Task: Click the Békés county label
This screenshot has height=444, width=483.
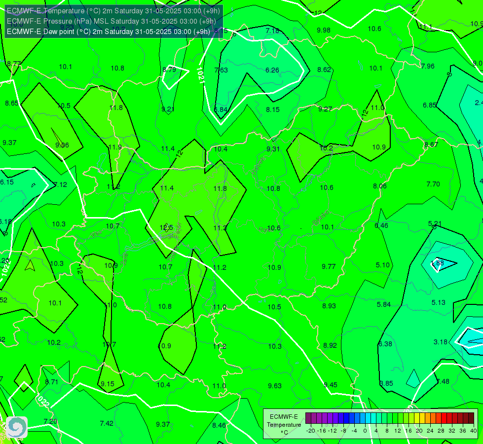Action: 321,218
